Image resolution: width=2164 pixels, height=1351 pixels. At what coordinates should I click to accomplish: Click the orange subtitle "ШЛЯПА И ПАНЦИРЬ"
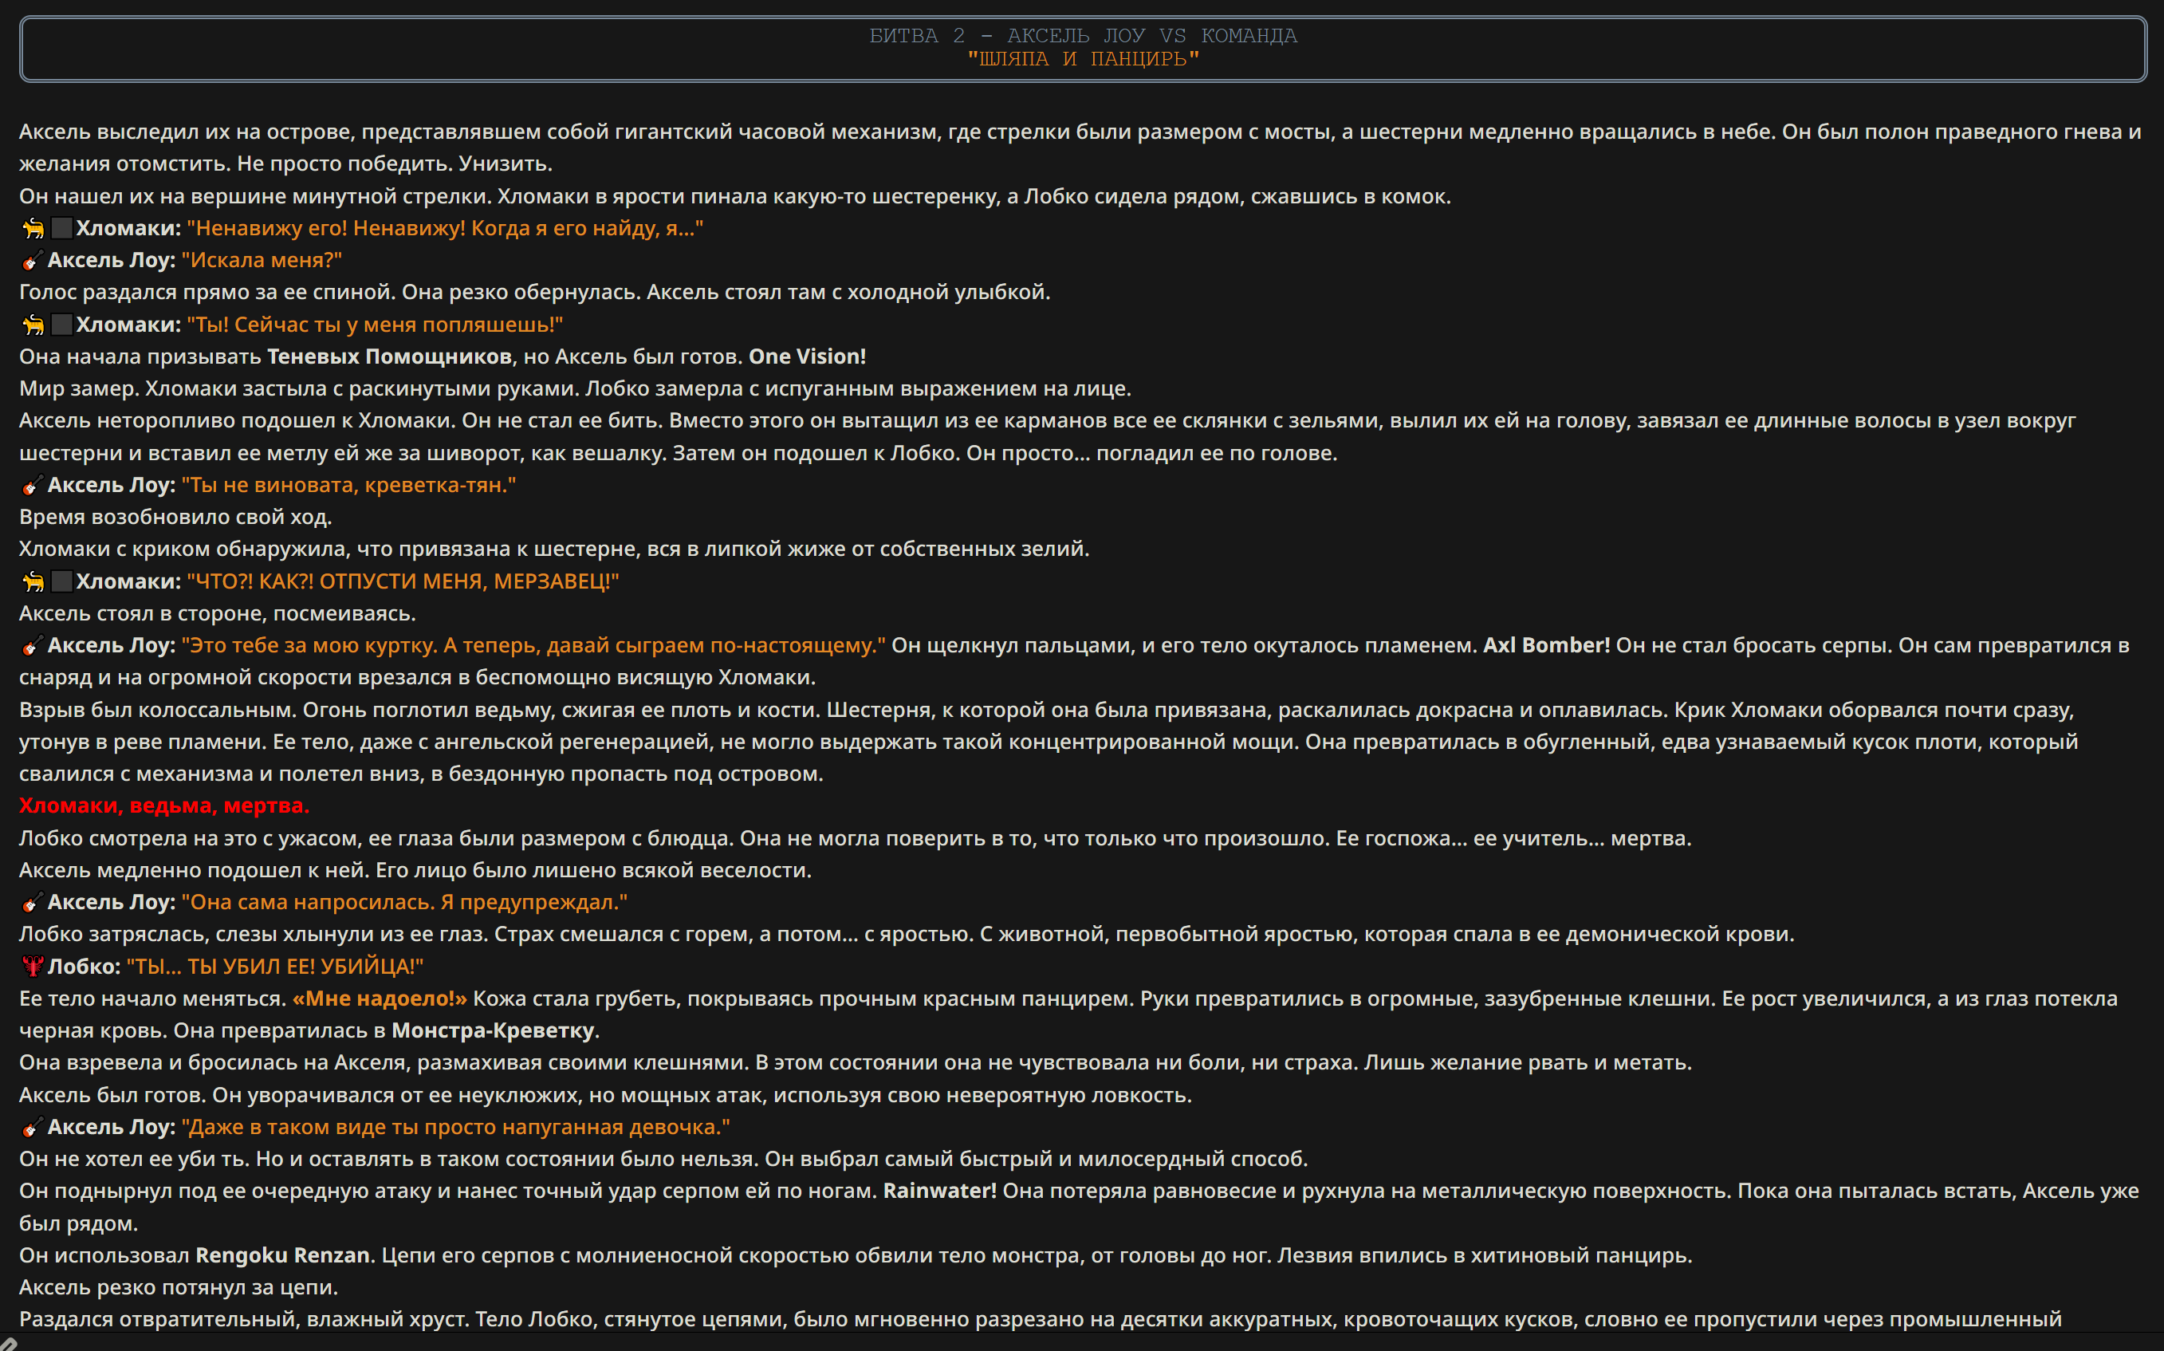click(x=1083, y=59)
